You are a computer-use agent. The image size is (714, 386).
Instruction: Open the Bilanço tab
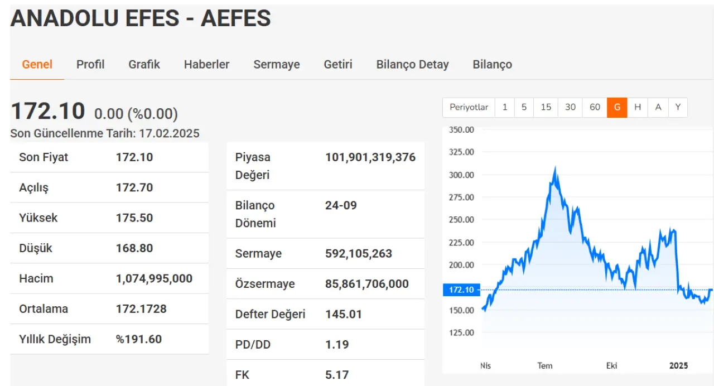coord(492,64)
